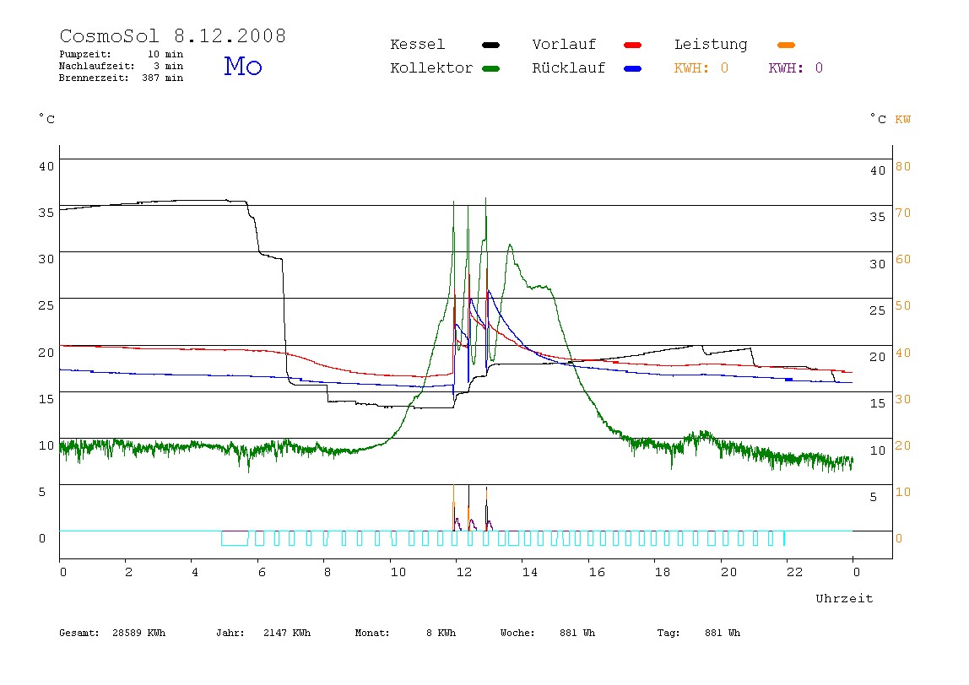Click the '22' hour tick on time axis
Image resolution: width=969 pixels, height=685 pixels.
tap(795, 573)
